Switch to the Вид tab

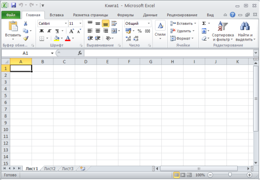tap(210, 15)
